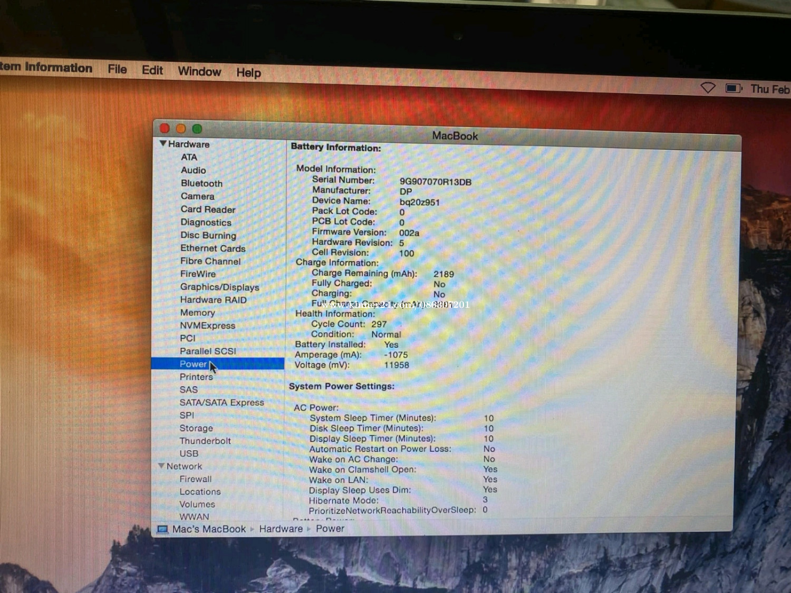Select NVMExpress in the sidebar

(x=207, y=325)
